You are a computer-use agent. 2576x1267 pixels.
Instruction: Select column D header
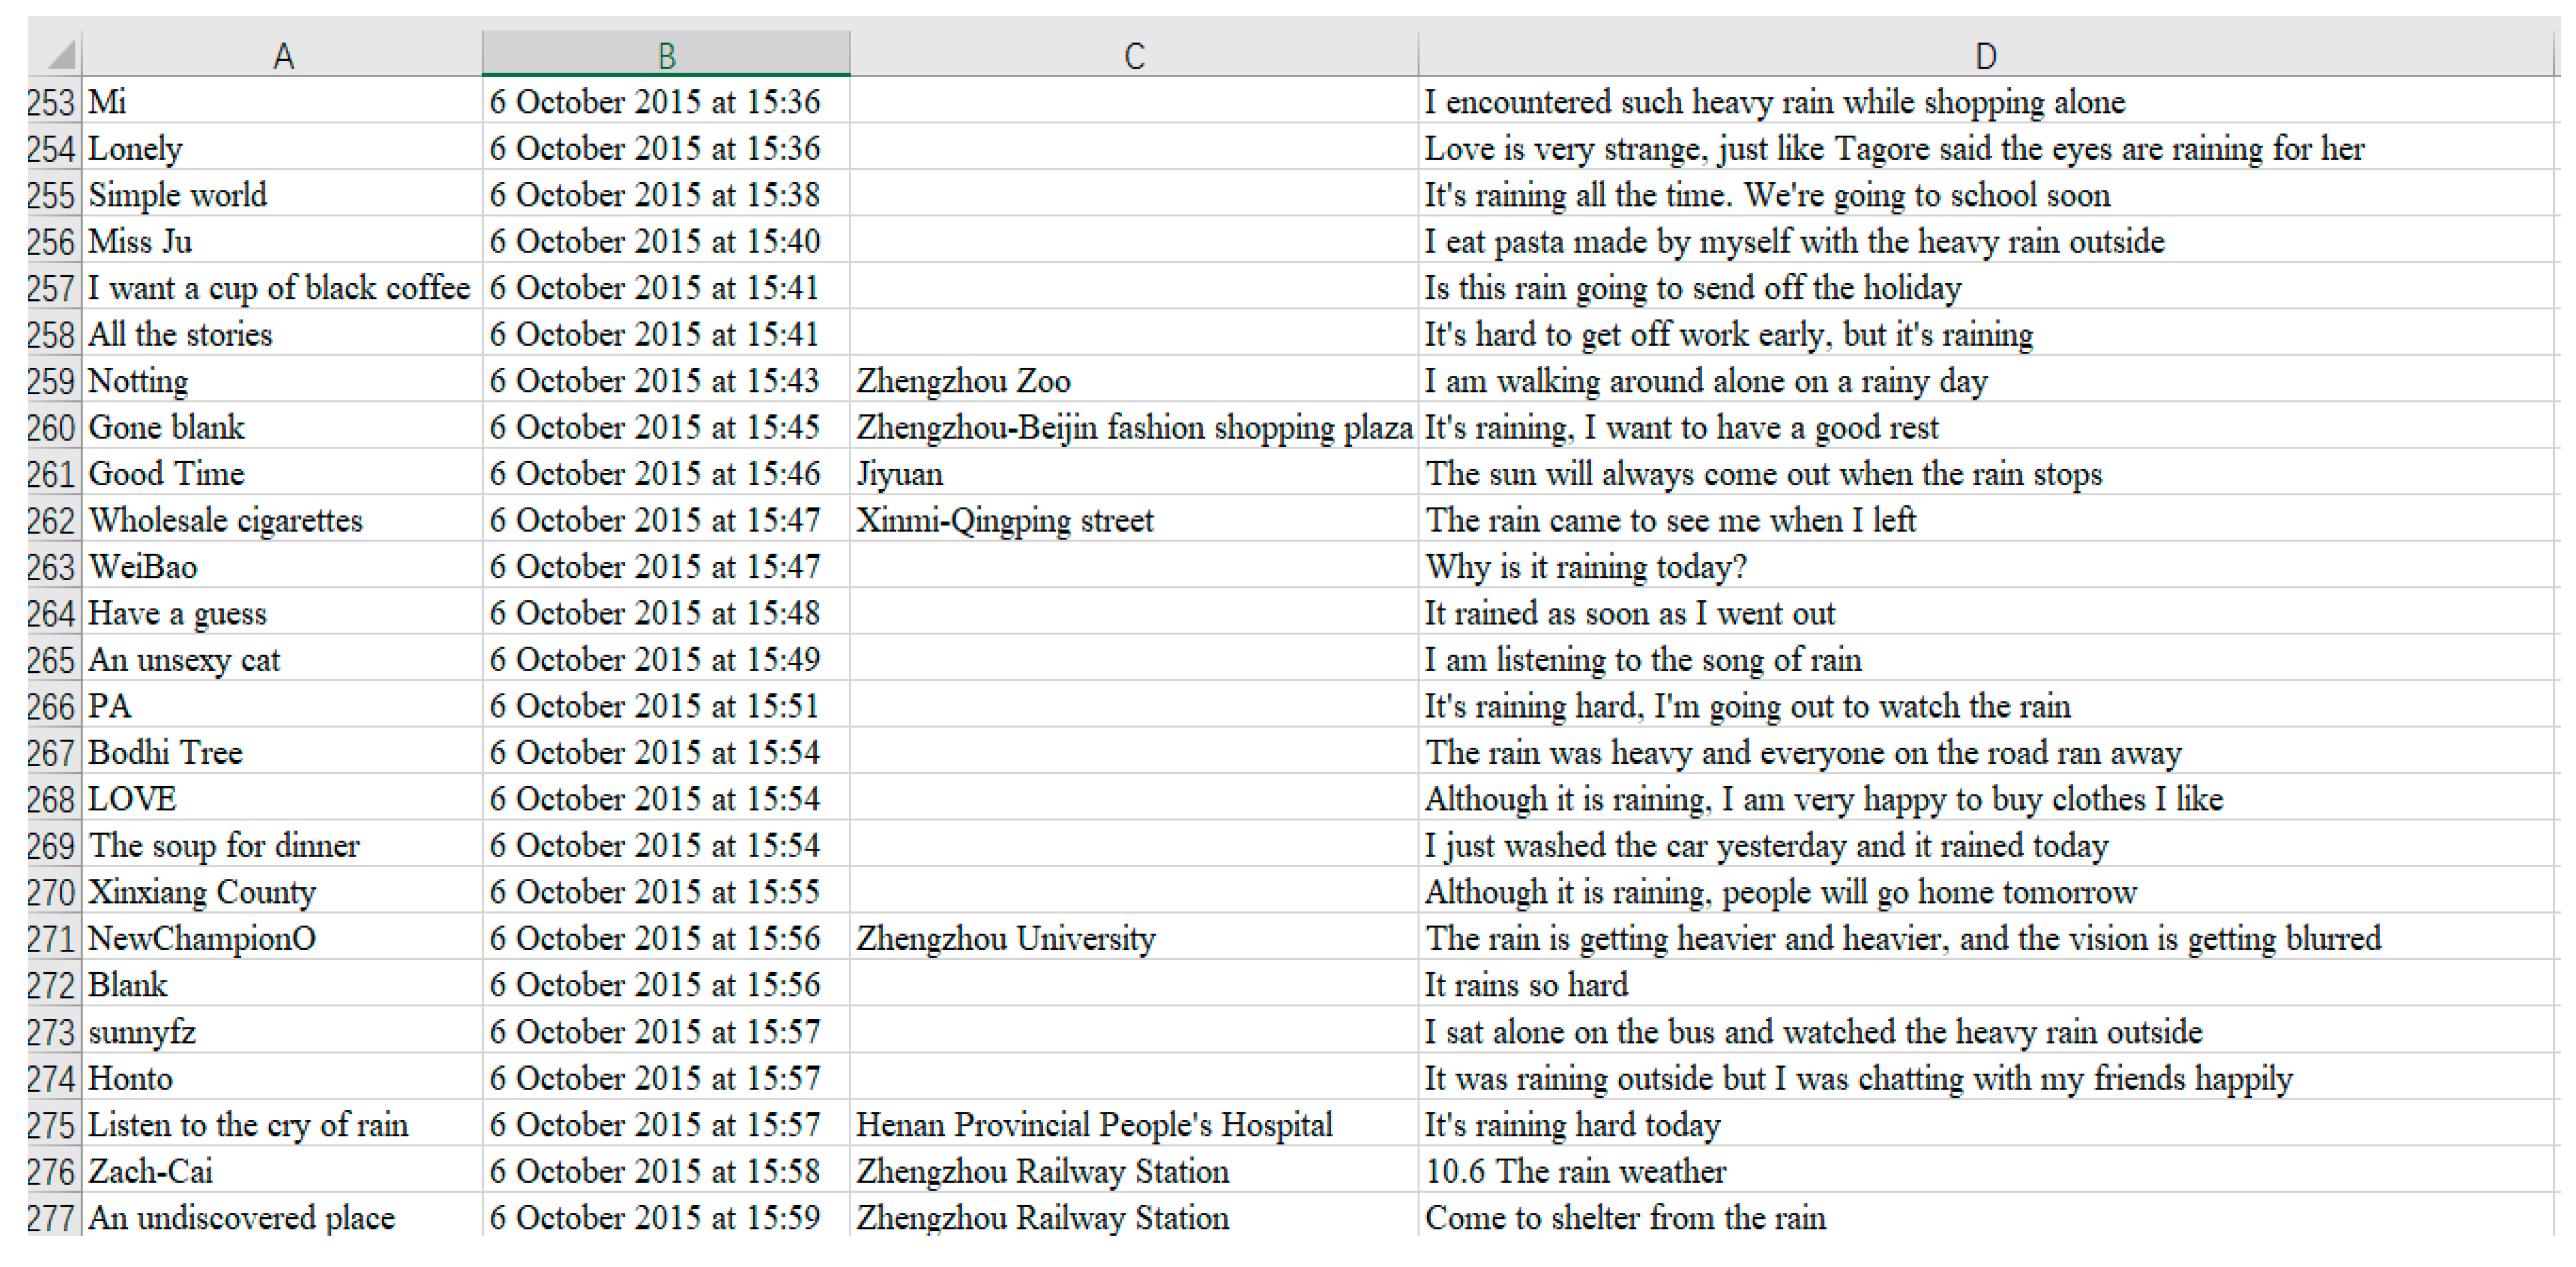tap(1985, 56)
